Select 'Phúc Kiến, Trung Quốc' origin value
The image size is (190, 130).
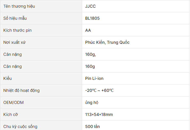(x=107, y=42)
